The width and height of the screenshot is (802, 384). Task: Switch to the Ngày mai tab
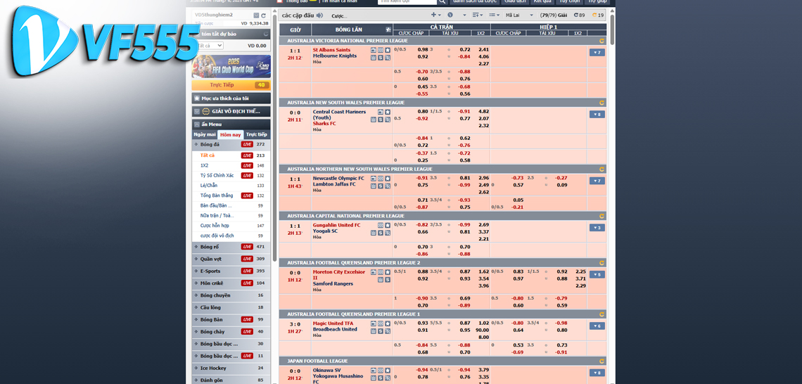click(x=205, y=134)
